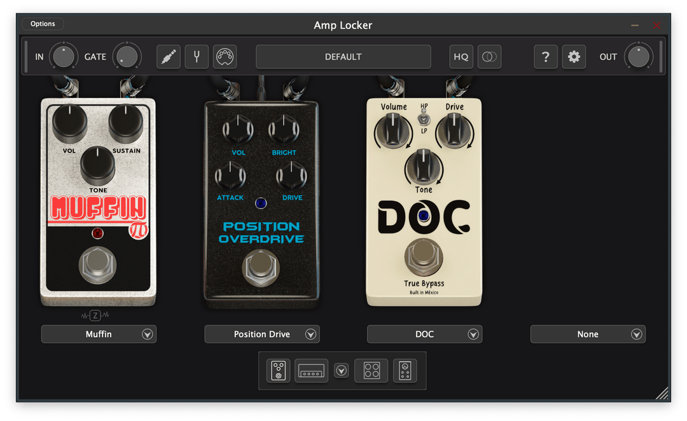Toggle the A/B comparison control

[x=489, y=57]
